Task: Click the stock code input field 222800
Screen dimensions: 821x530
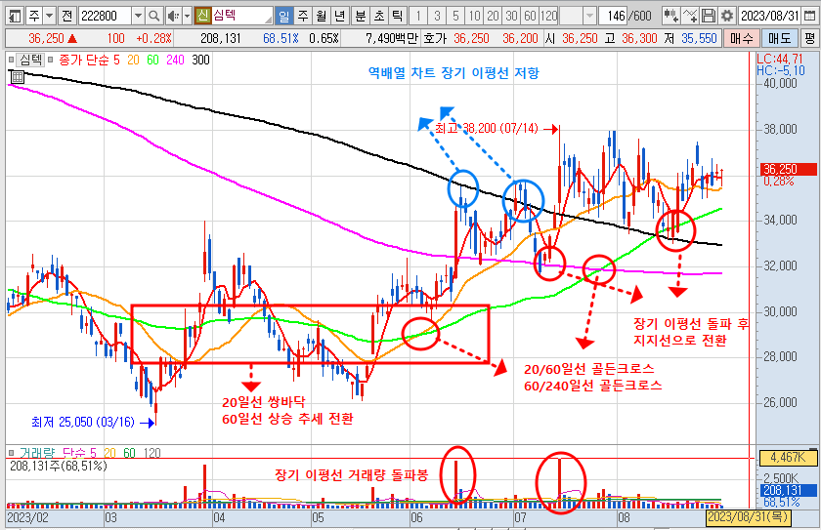Action: (x=105, y=17)
